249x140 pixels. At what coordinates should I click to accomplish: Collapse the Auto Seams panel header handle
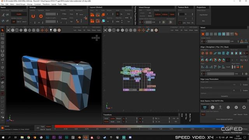point(248,101)
